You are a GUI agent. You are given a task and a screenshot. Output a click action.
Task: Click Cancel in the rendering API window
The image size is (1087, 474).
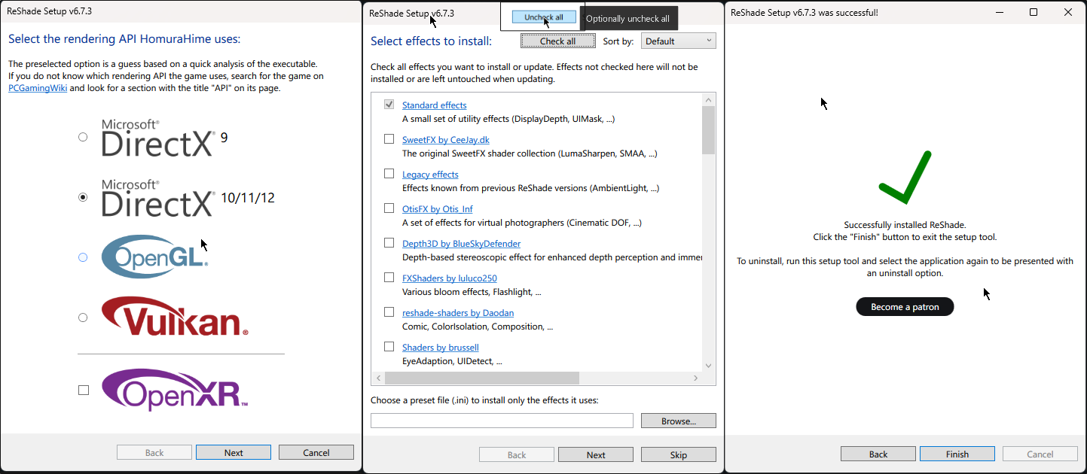(316, 452)
